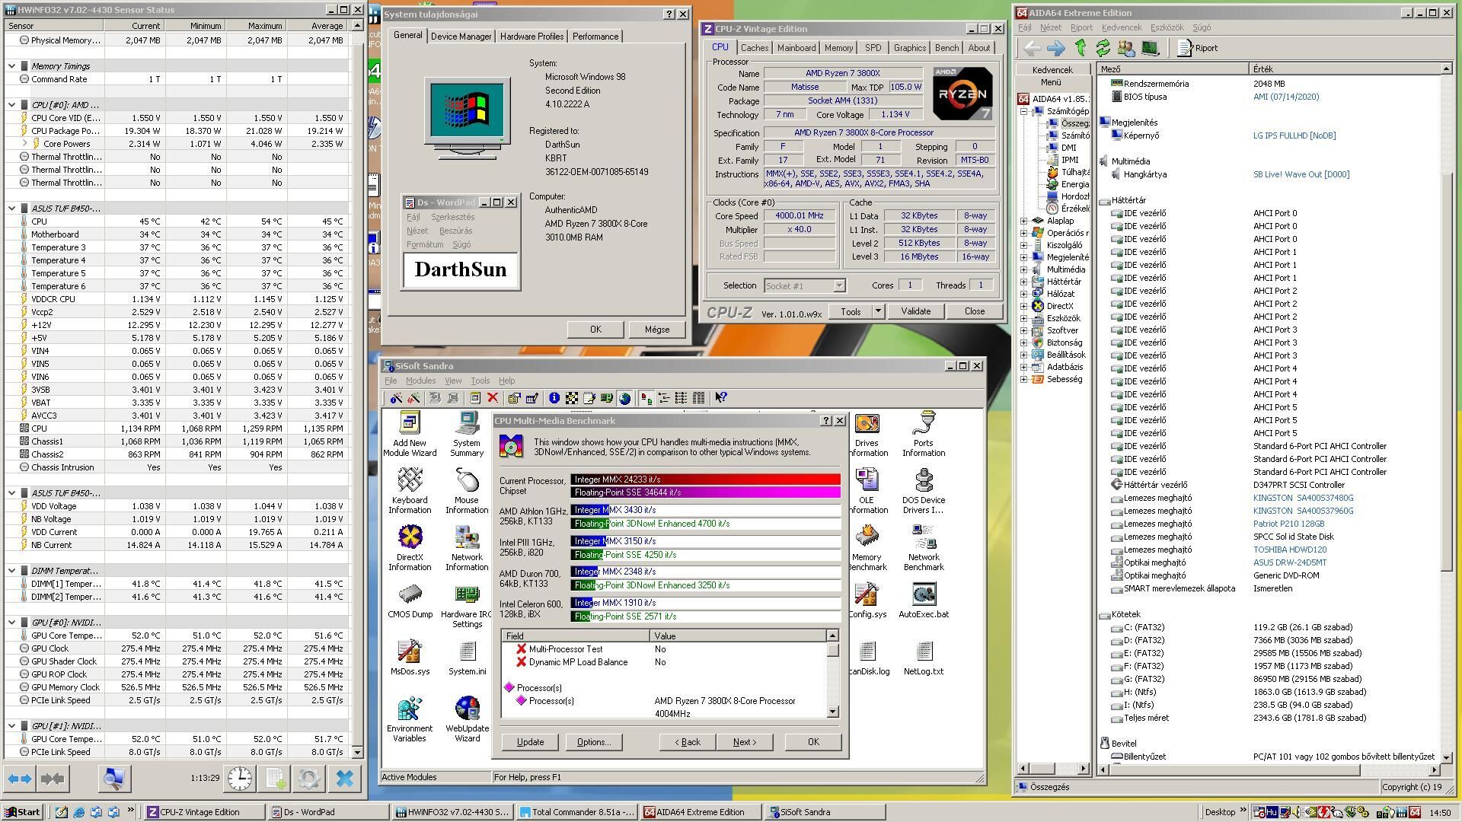
Task: Click the AIDA64 green refresh arrows icon
Action: point(1103,48)
